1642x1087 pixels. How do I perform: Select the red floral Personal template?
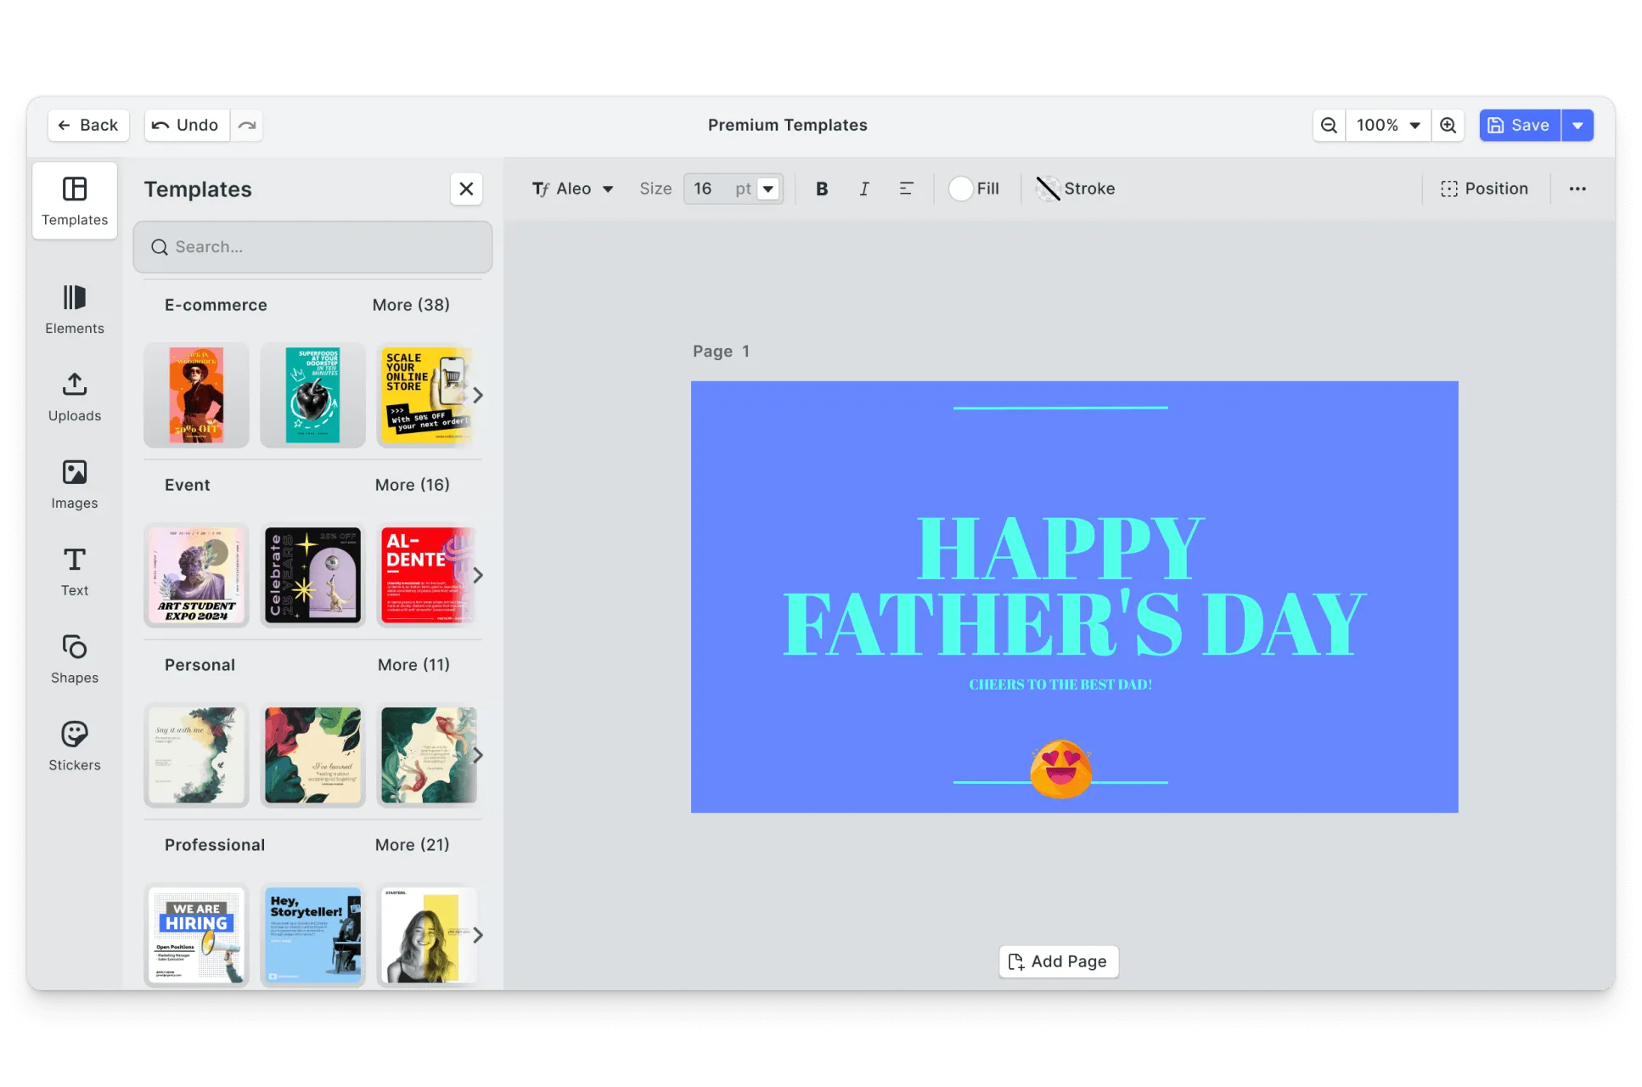[312, 755]
